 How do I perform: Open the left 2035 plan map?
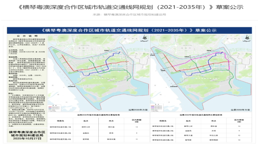98,73
